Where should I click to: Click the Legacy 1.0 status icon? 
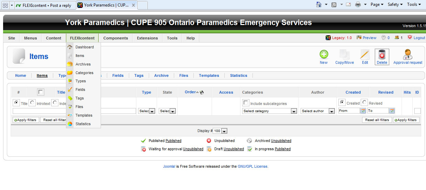pos(328,38)
